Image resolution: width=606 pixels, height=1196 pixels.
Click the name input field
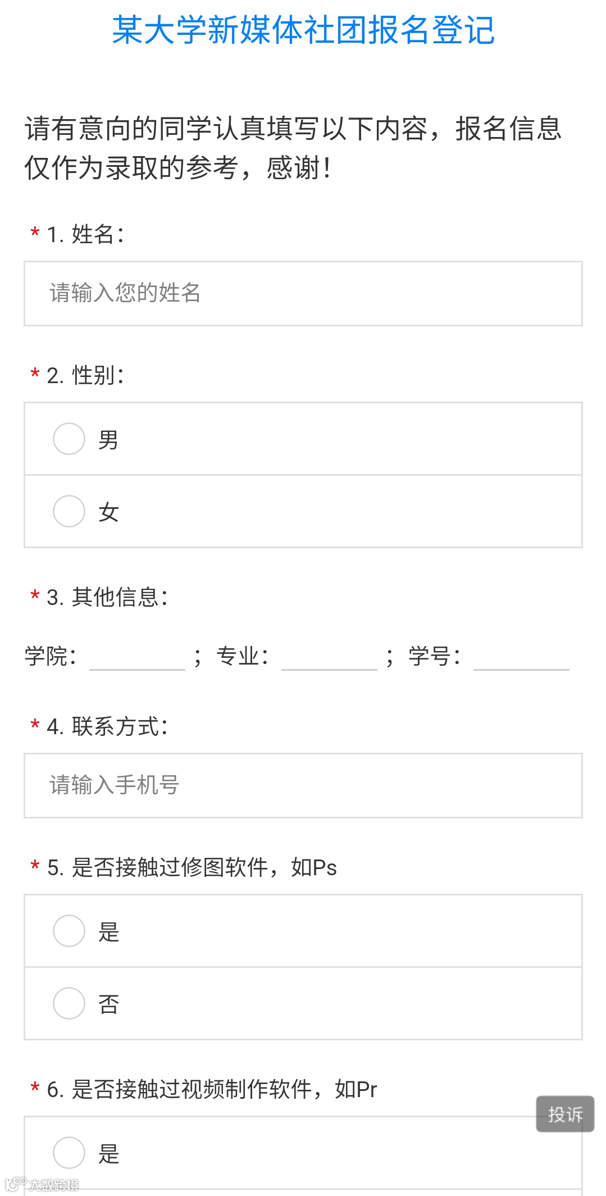[x=303, y=293]
